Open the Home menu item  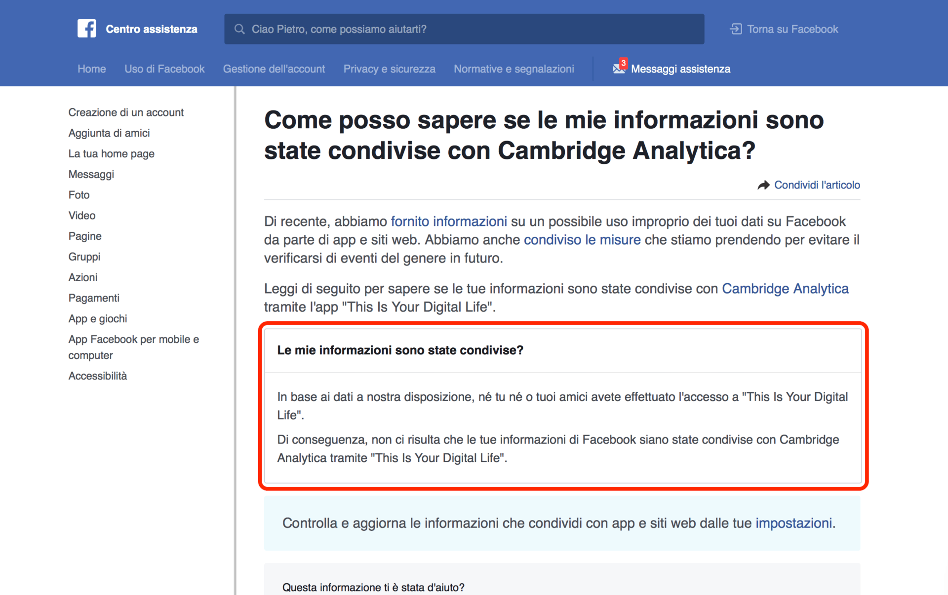pyautogui.click(x=92, y=69)
